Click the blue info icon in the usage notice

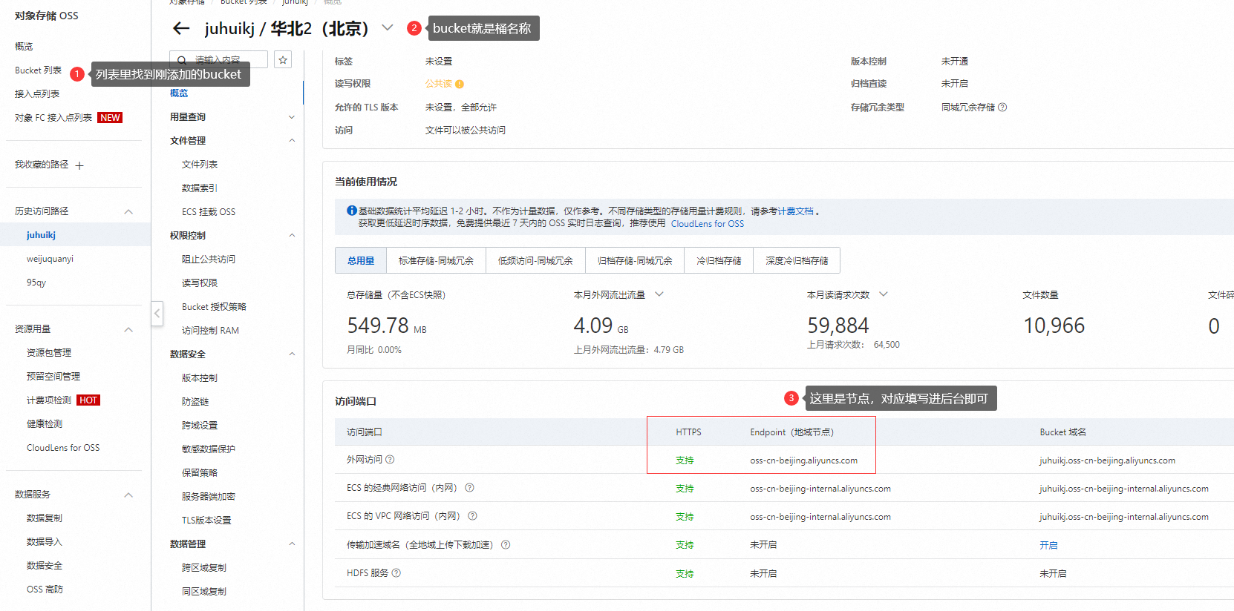click(x=352, y=211)
